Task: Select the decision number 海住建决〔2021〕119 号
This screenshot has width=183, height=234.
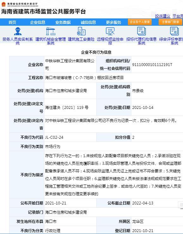Action: pos(67,107)
